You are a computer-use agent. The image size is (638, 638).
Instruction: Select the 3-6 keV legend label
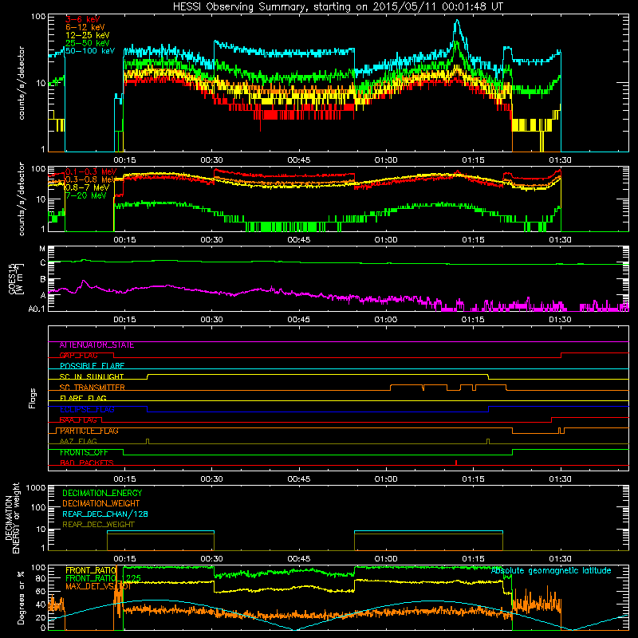83,19
